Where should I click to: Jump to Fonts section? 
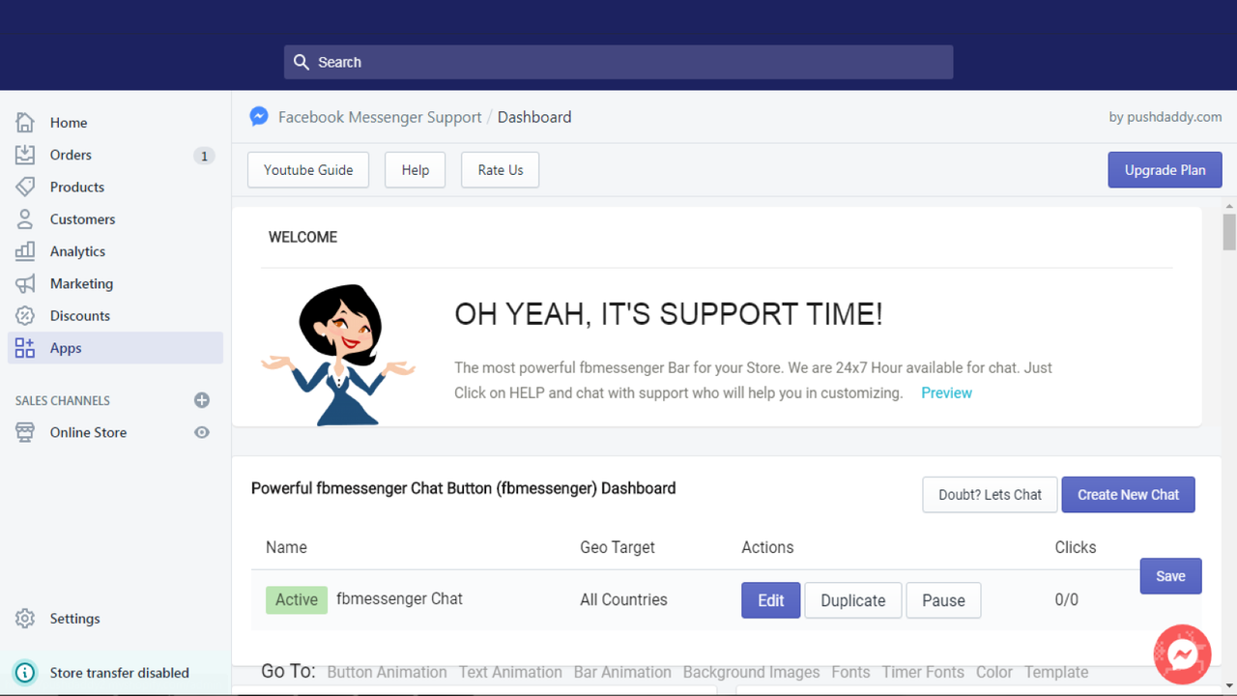(850, 672)
